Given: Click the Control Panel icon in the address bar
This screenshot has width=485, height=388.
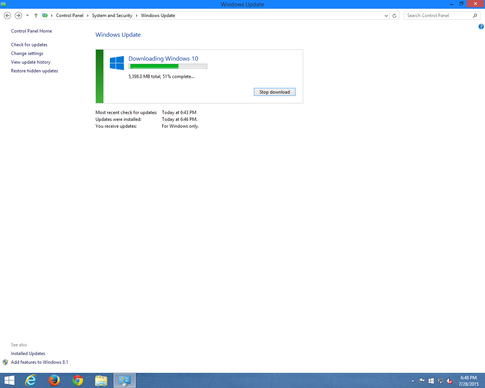Looking at the screenshot, I should tap(45, 16).
